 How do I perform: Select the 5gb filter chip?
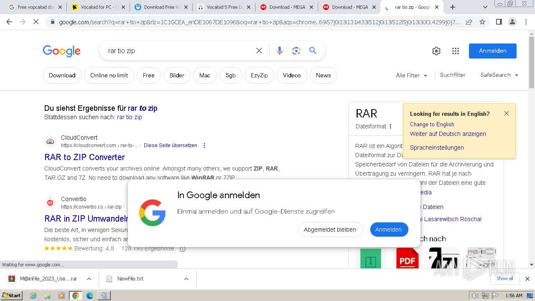tap(231, 75)
